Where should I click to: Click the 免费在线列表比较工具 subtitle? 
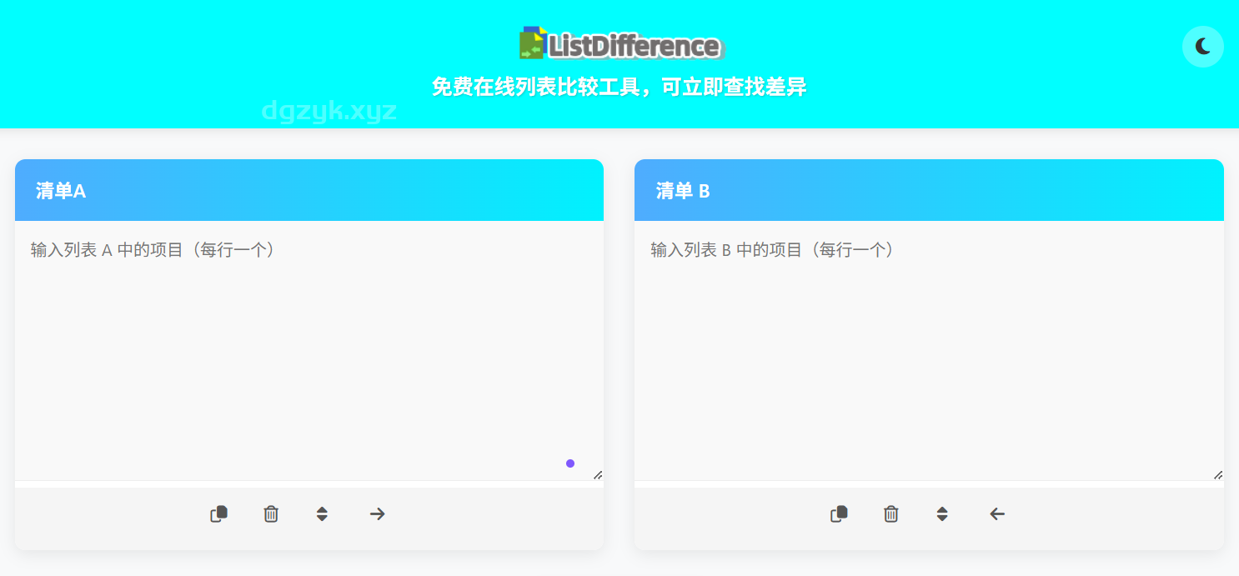tap(619, 87)
